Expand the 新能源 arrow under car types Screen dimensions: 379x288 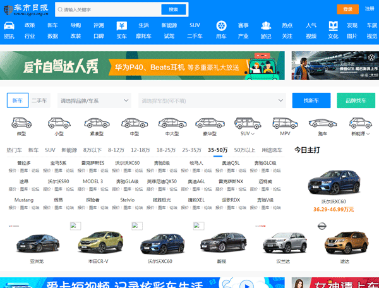(368, 134)
